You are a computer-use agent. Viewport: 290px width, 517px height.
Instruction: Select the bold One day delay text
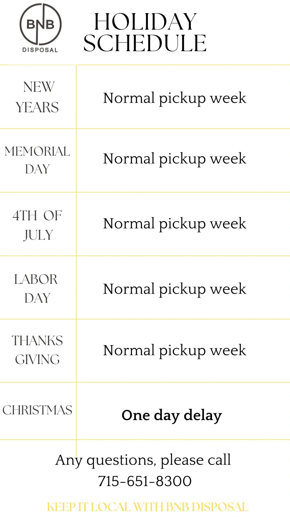pyautogui.click(x=172, y=415)
